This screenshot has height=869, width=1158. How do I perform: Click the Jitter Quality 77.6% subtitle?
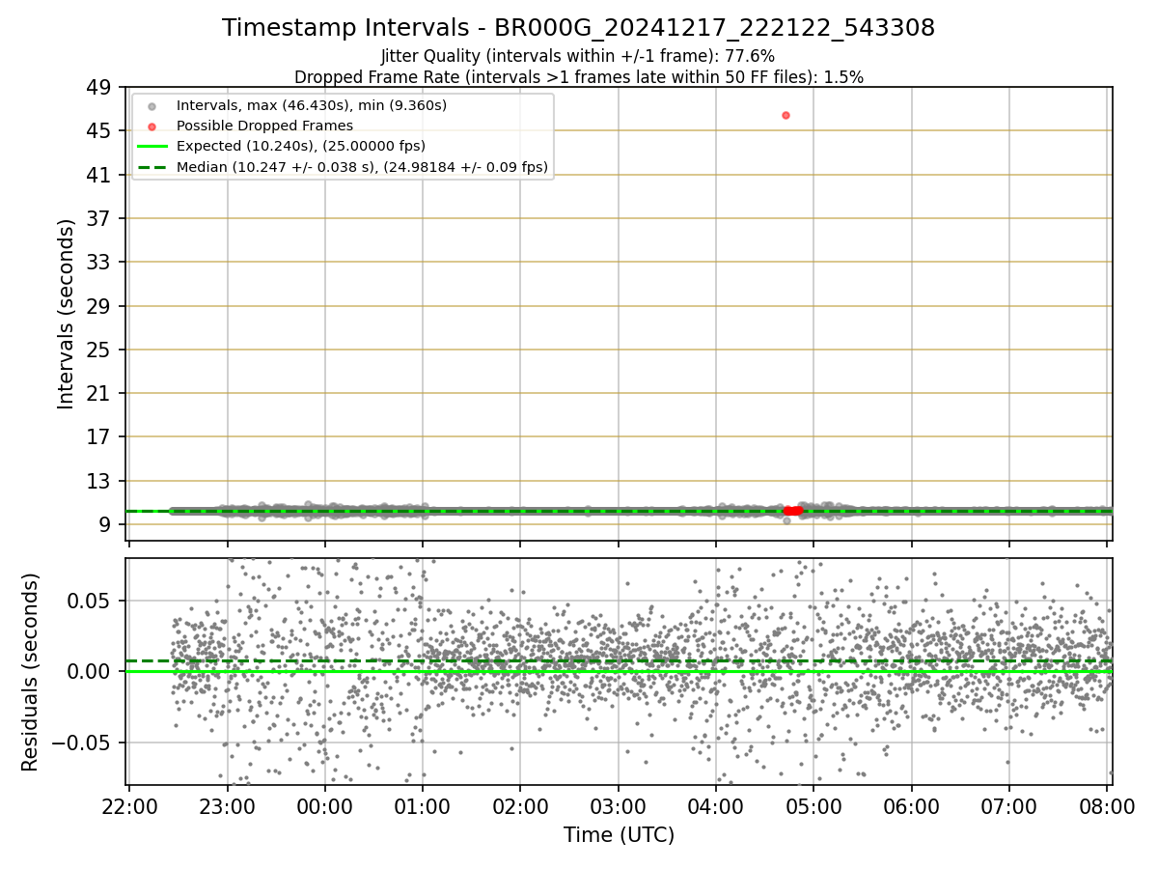[x=578, y=56]
